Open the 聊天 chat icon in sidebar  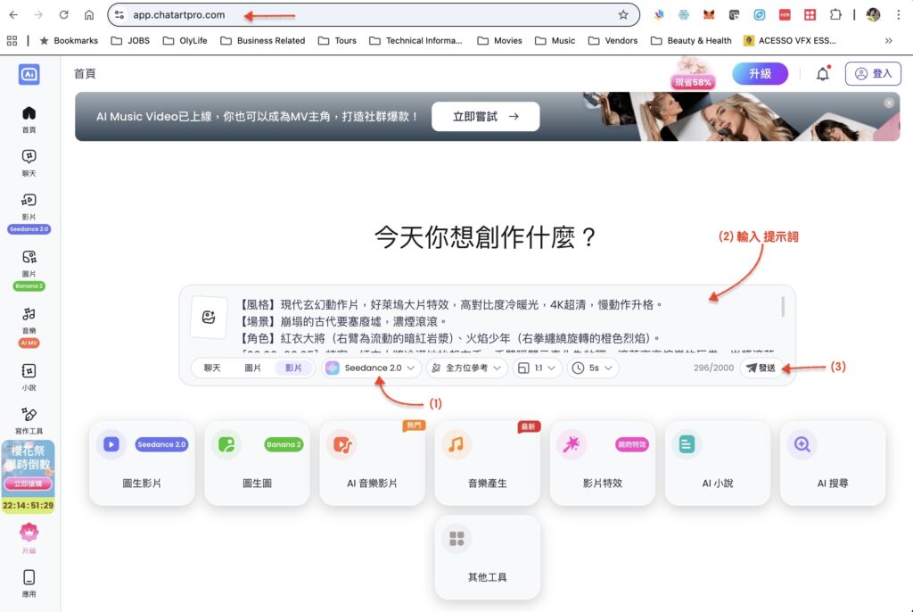(x=29, y=157)
